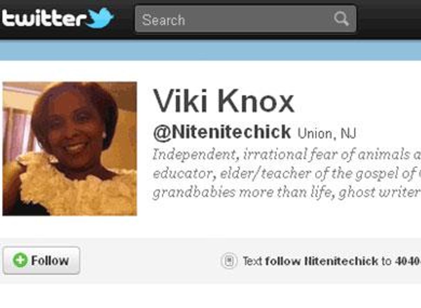Click the Twitter bird logo icon
421x308 pixels.
[100, 18]
